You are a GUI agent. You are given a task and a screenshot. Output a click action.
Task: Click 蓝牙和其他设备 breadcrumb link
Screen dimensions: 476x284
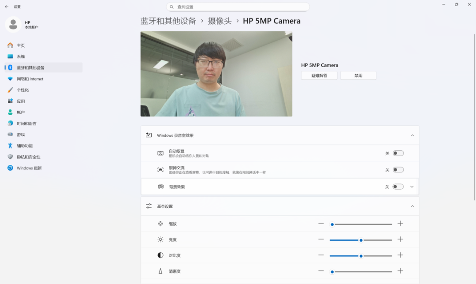click(x=168, y=21)
